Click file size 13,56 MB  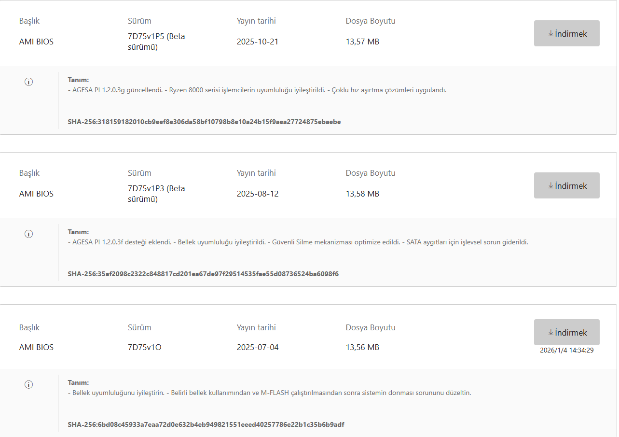(x=362, y=347)
